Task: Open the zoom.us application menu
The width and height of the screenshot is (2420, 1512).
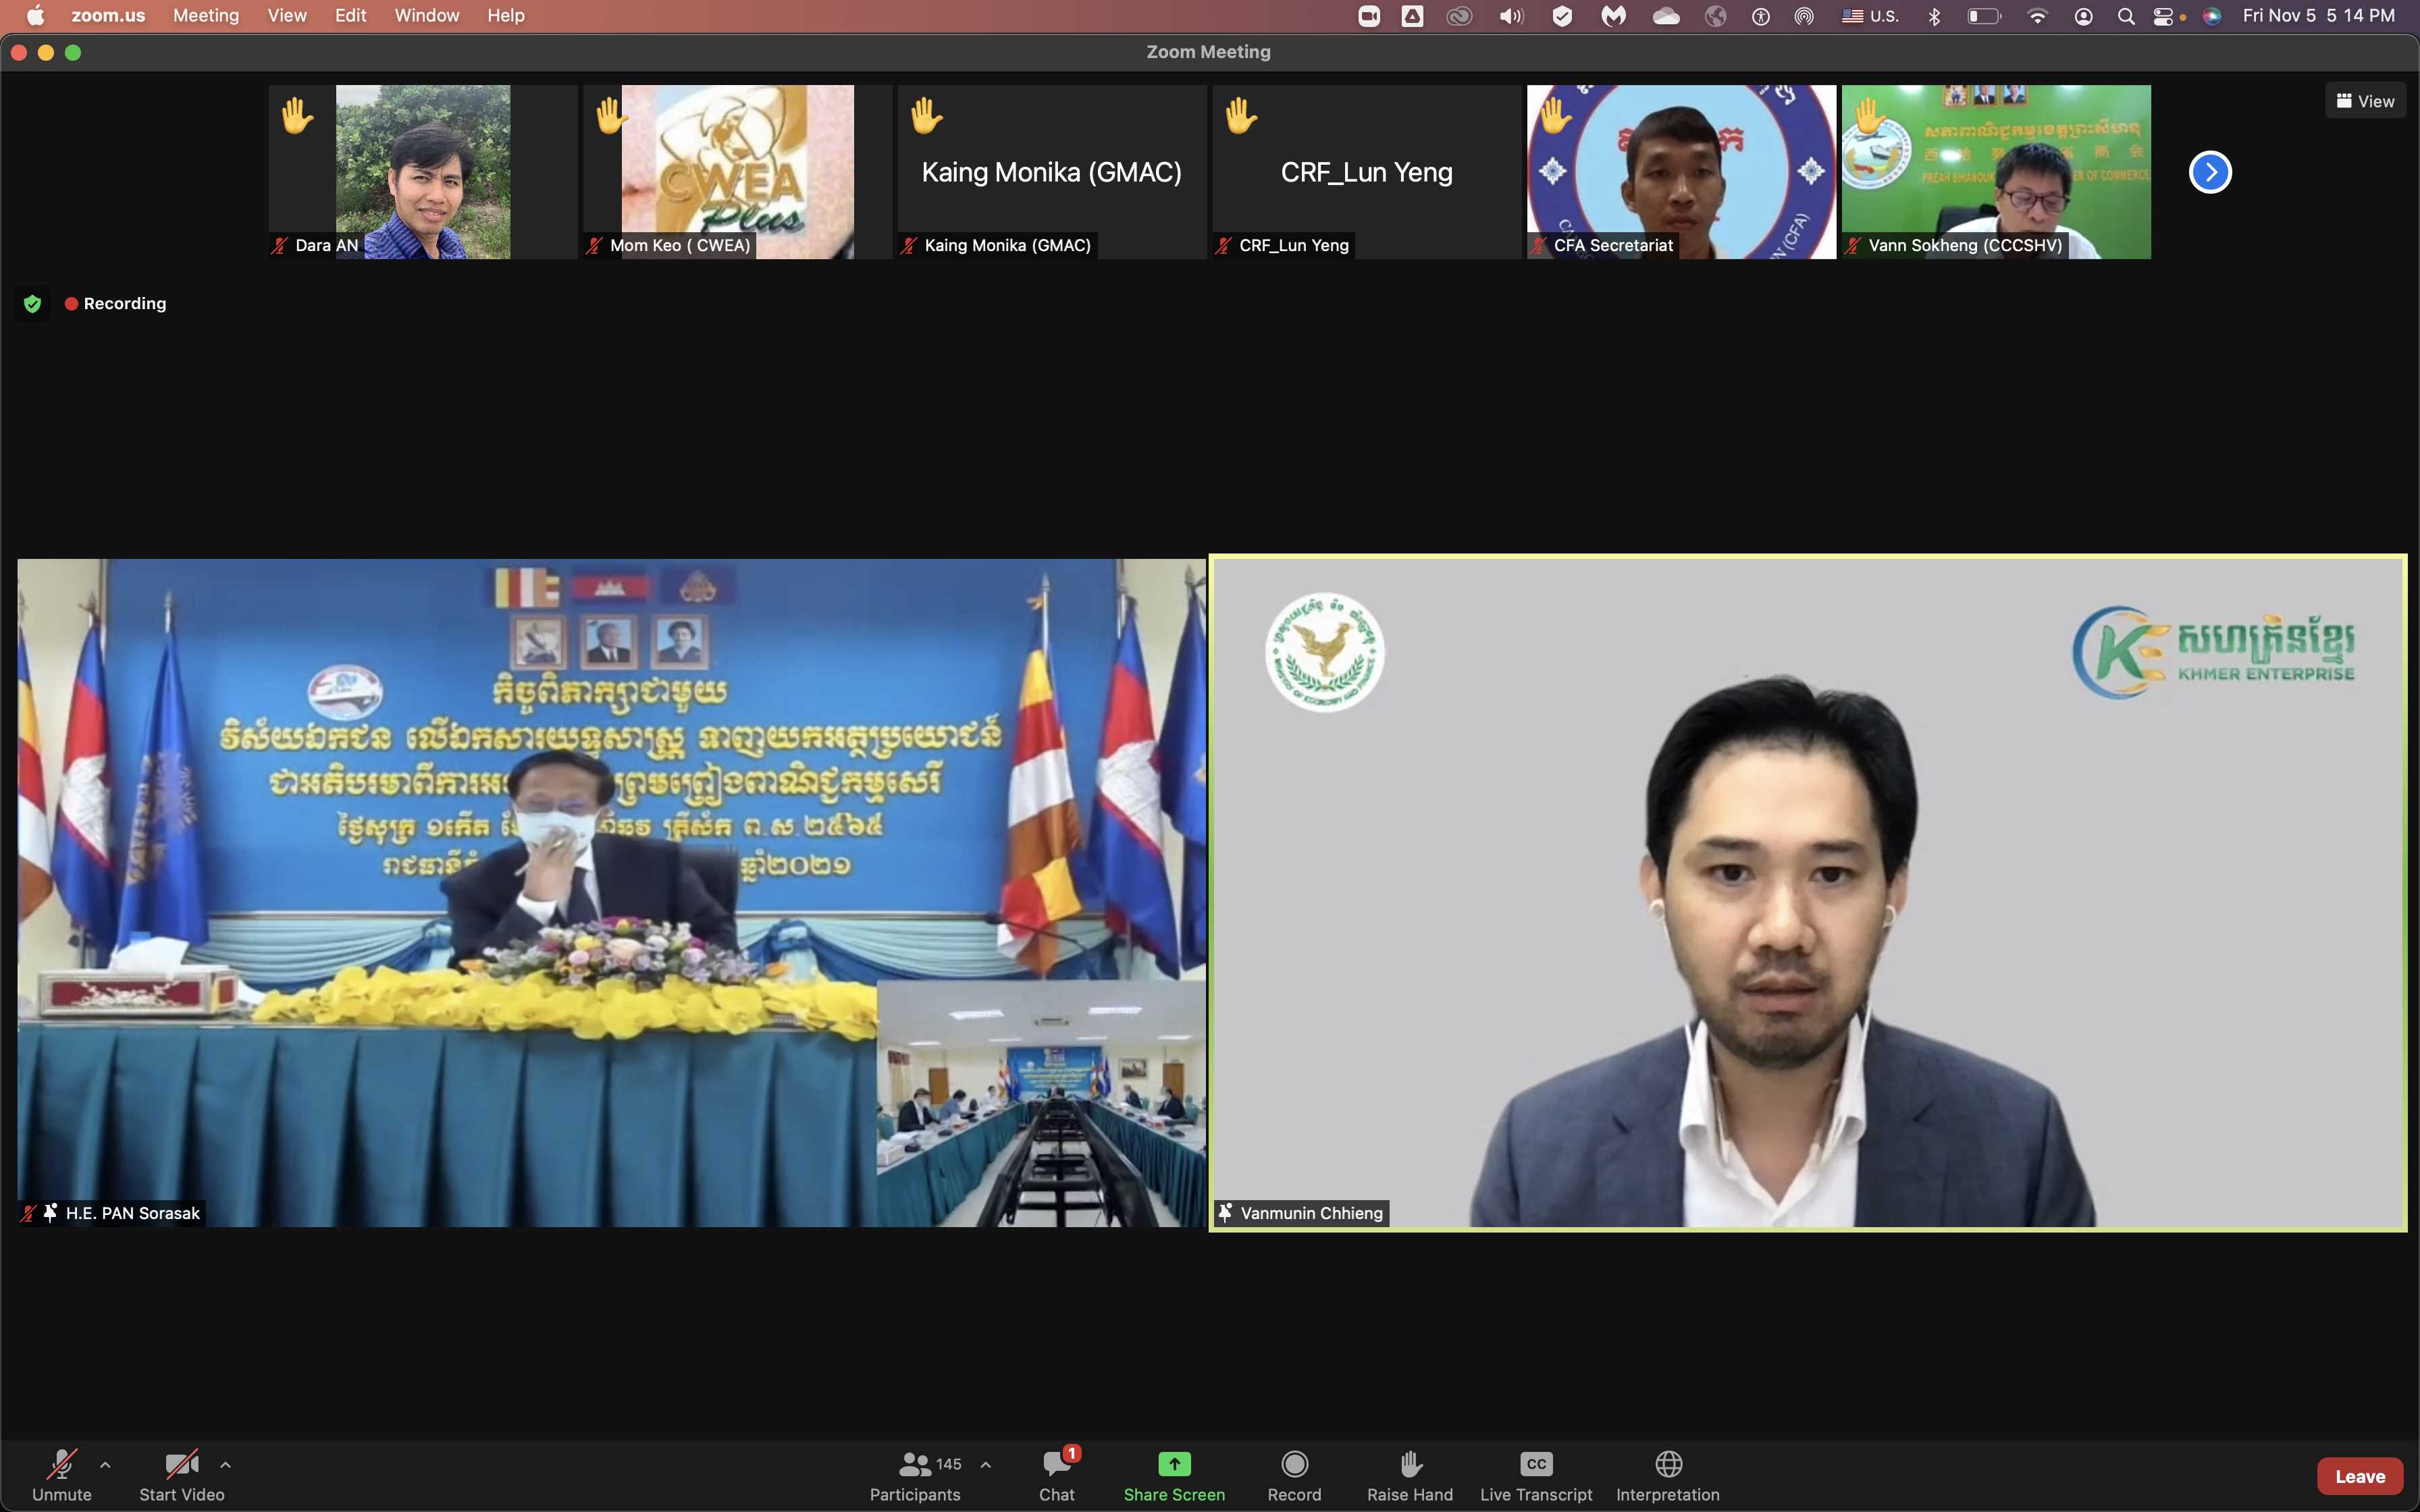Action: click(108, 15)
